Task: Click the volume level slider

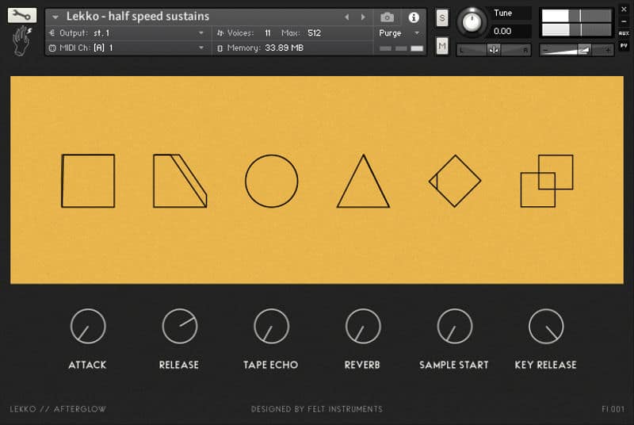Action: (x=576, y=50)
